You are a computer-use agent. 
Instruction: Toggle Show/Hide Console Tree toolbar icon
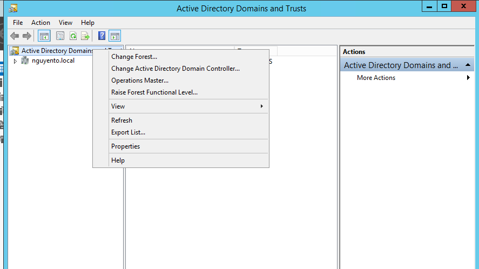tap(44, 36)
